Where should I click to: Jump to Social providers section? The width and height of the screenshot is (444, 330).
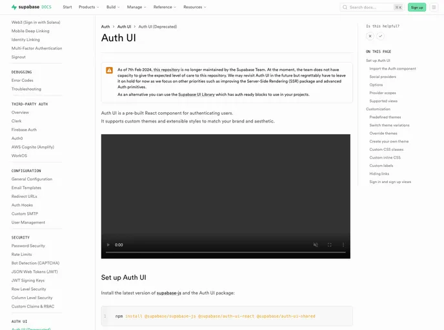(383, 77)
